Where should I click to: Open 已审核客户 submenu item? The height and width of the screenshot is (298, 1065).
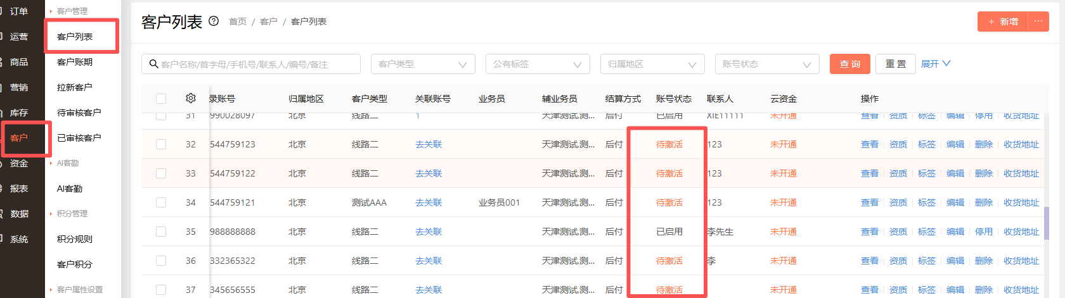[x=79, y=138]
